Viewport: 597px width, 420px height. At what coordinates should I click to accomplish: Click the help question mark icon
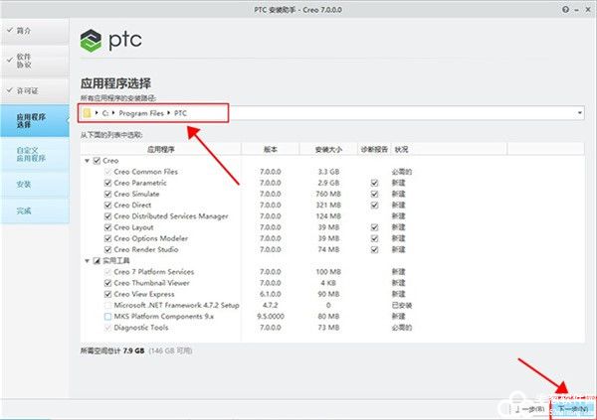click(x=565, y=10)
